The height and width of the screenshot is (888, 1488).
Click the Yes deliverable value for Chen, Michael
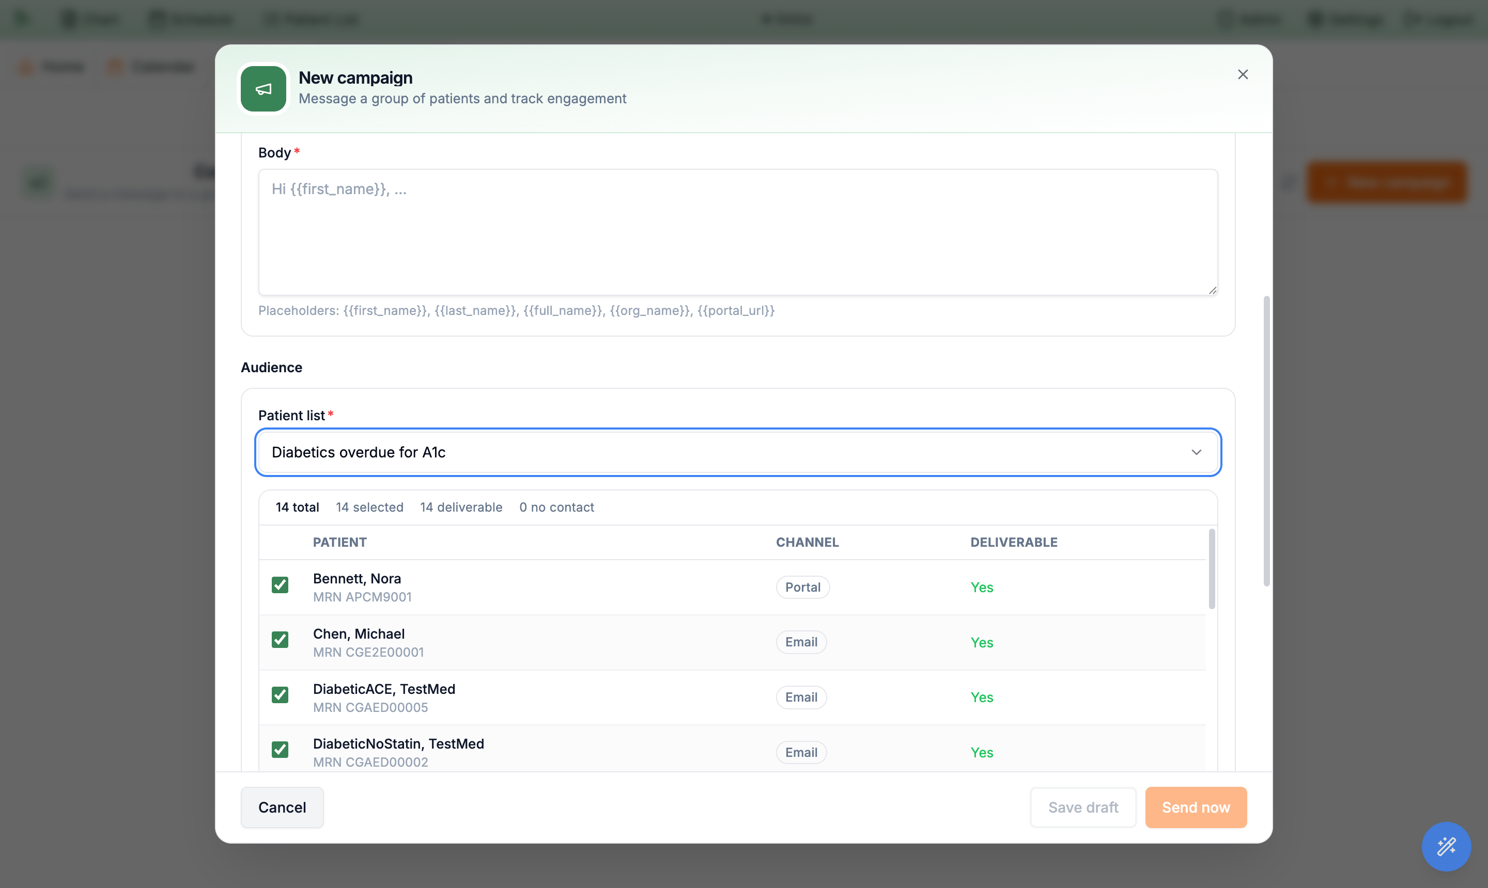tap(982, 642)
